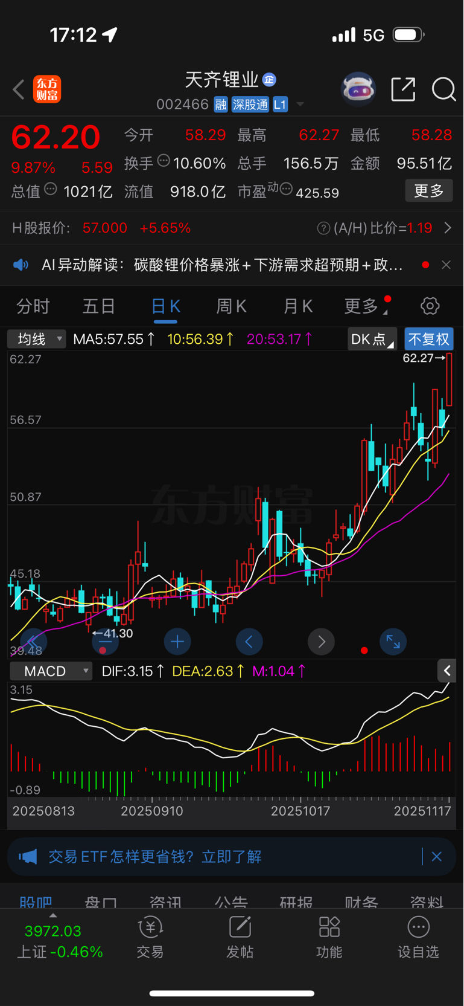Viewport: 464px width, 1006px height.
Task: Tap 发帖 post button
Action: pos(240,938)
